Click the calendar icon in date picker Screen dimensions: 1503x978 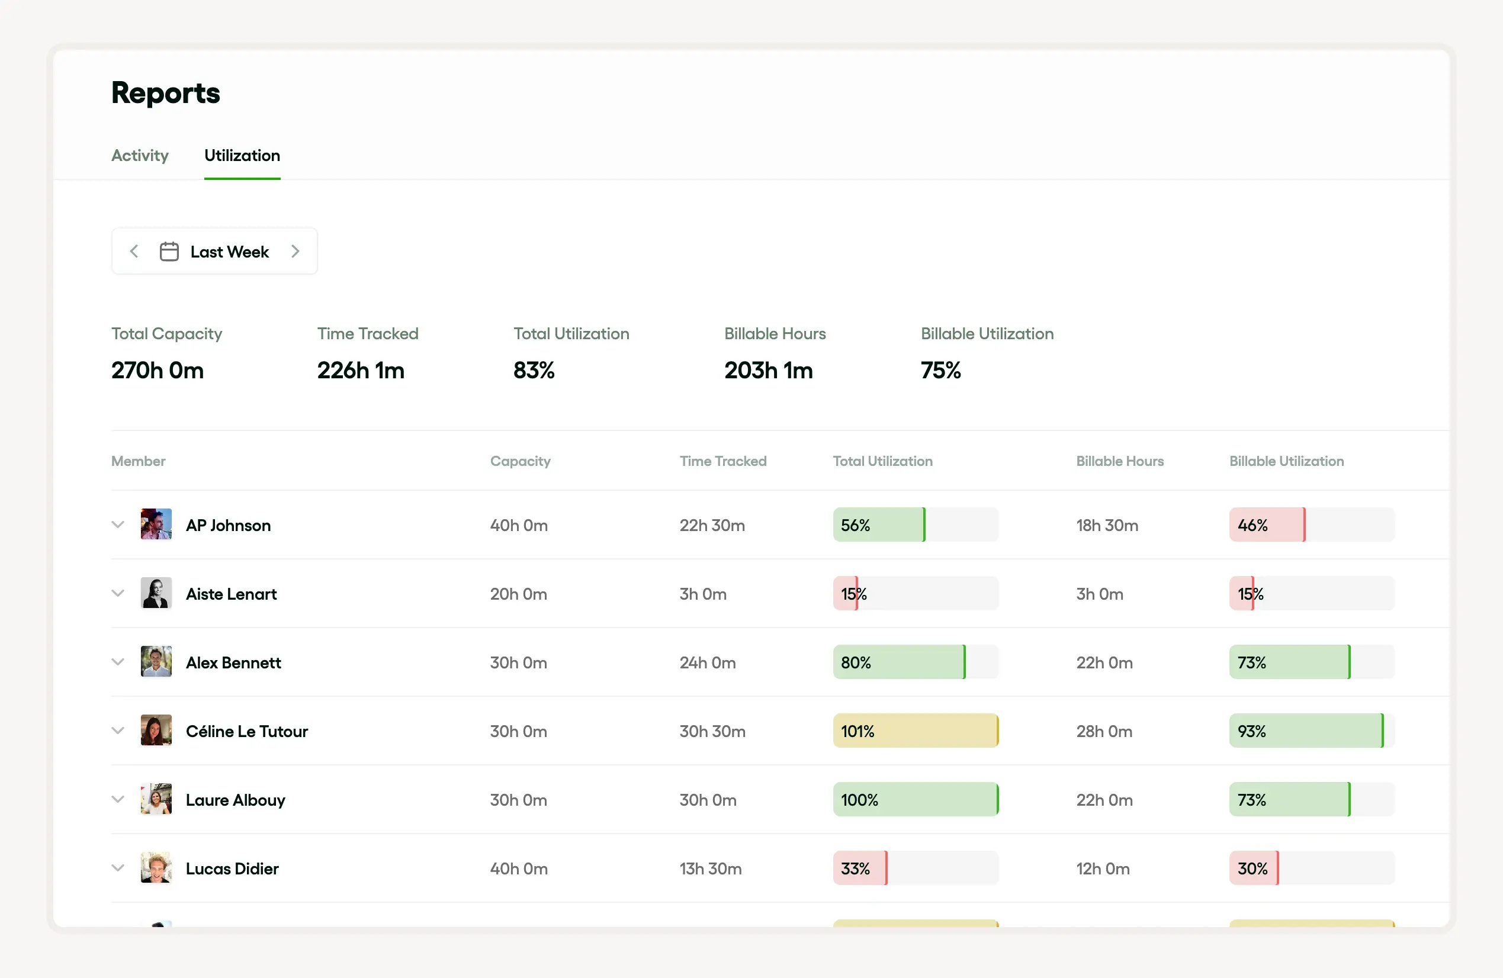[169, 251]
